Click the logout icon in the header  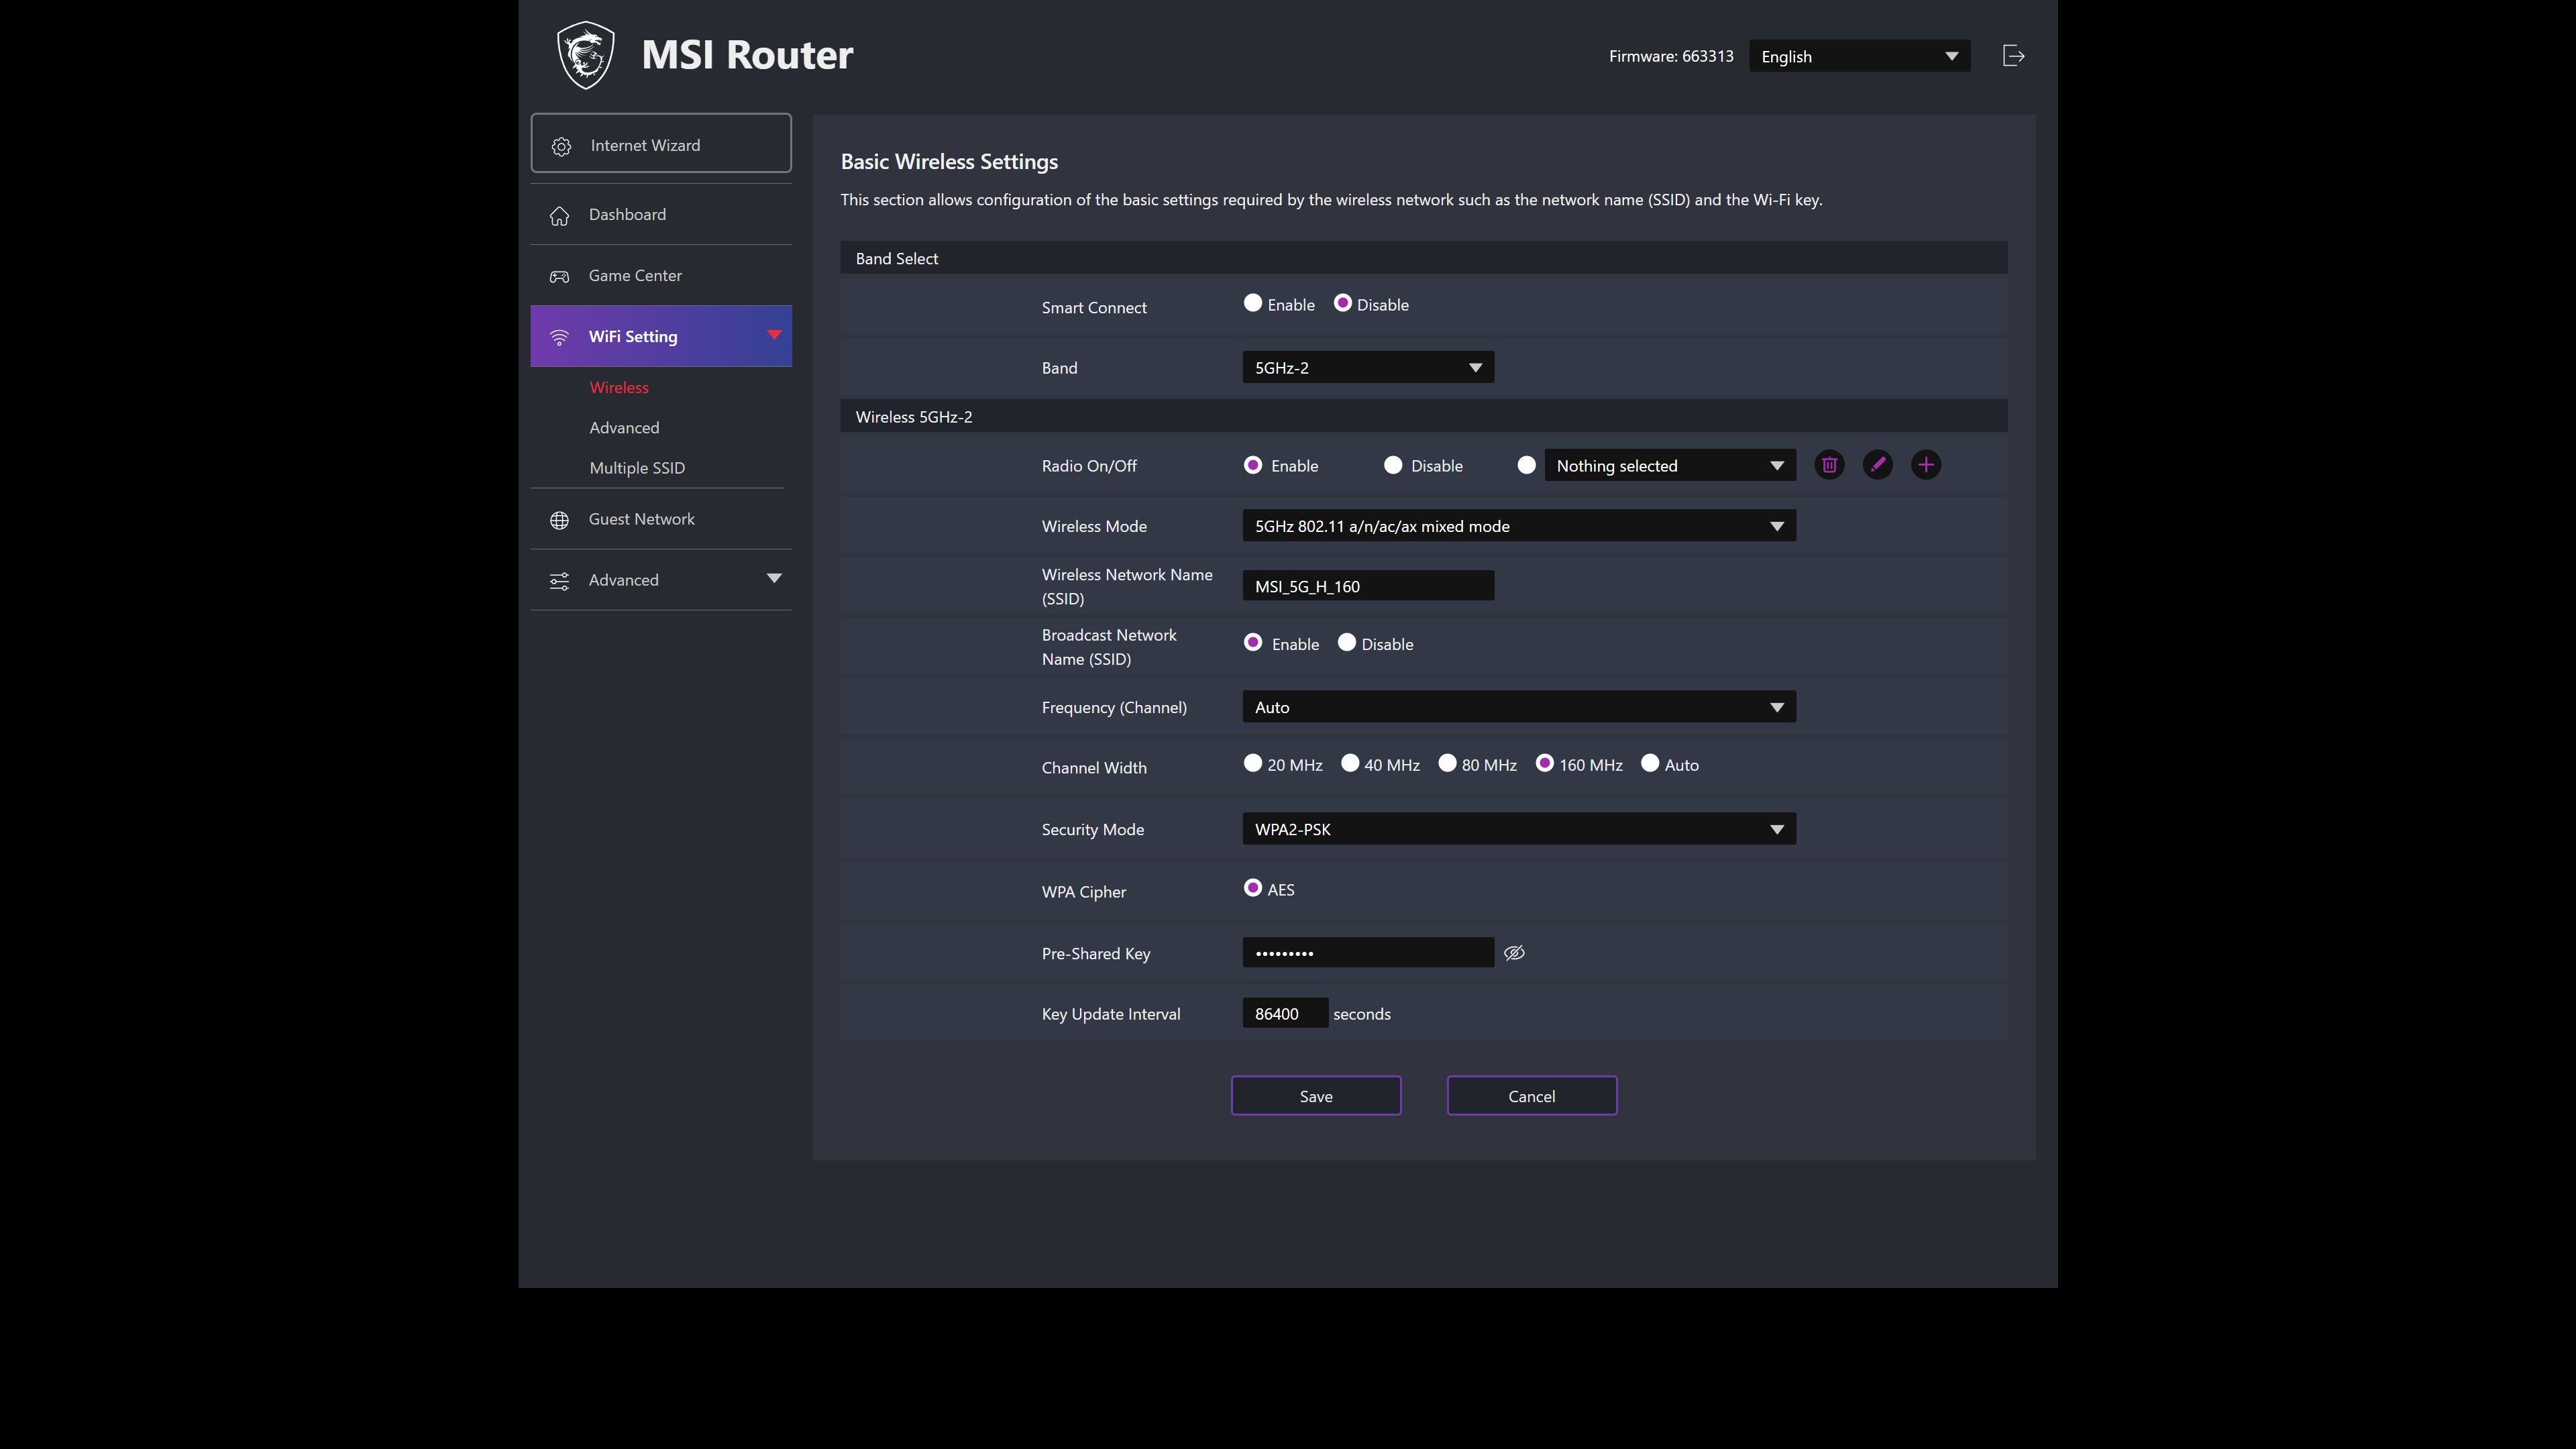point(2014,56)
